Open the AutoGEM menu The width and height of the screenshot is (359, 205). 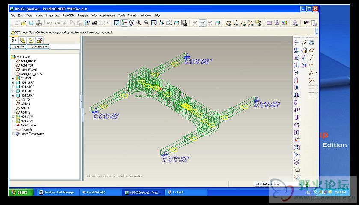pyautogui.click(x=68, y=15)
